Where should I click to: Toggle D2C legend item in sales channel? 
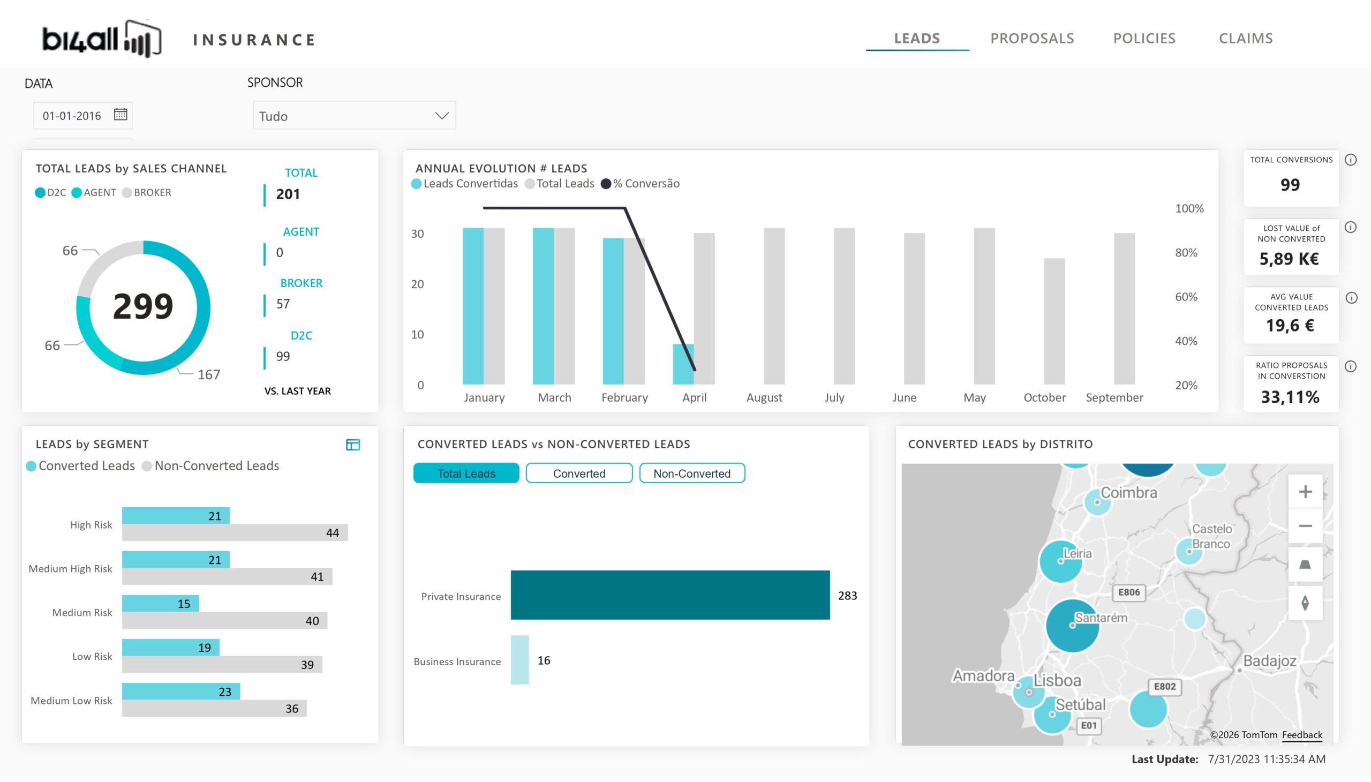click(x=50, y=192)
